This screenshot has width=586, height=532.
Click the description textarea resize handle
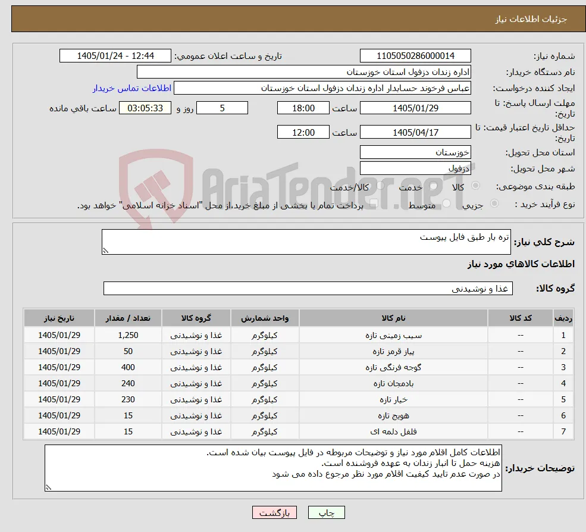click(x=105, y=251)
